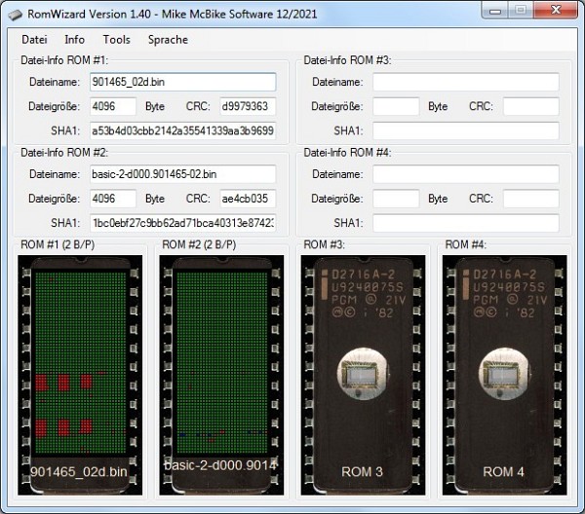
Task: Open the Sprache menu
Action: tap(168, 40)
